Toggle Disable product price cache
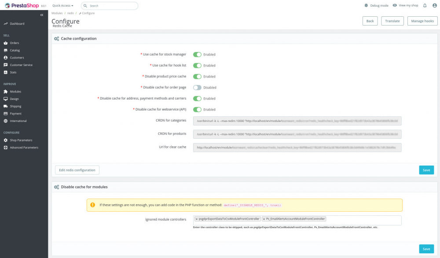Screen dimensions: 440x258 point(197,76)
